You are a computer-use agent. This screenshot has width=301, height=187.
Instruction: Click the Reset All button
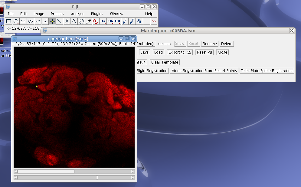[x=204, y=52]
